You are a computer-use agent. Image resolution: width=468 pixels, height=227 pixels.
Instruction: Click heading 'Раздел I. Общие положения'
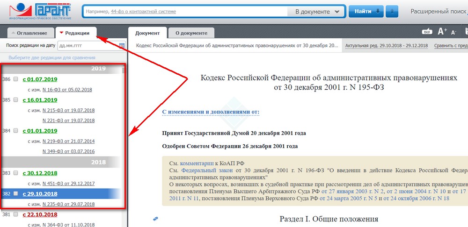329,219
